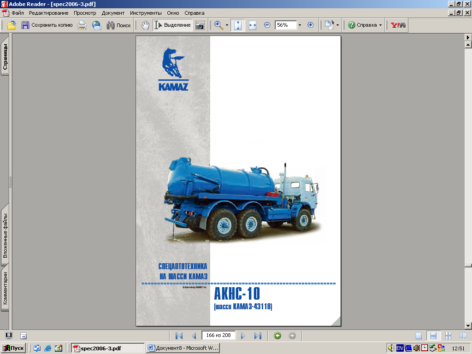
Task: Click the zoom in plus button
Action: pyautogui.click(x=311, y=25)
